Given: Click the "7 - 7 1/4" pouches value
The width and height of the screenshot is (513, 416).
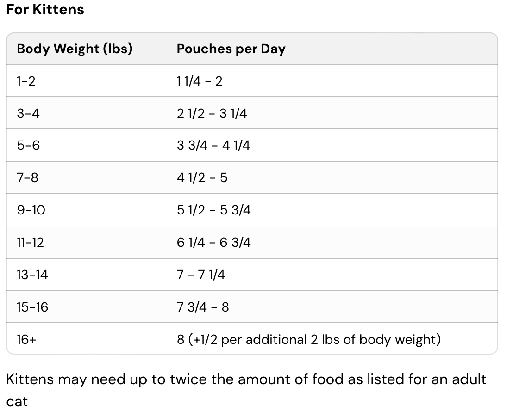Looking at the screenshot, I should coord(201,275).
